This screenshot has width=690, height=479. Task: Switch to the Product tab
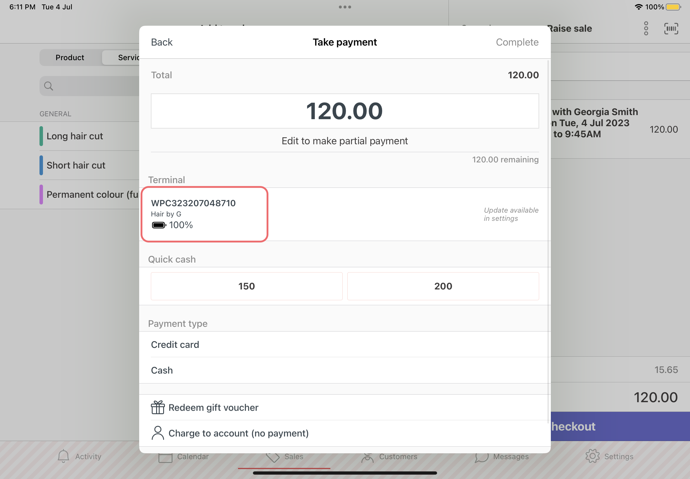(70, 58)
